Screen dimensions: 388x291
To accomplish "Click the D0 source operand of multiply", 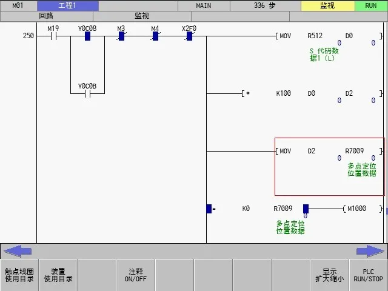I will point(311,93).
